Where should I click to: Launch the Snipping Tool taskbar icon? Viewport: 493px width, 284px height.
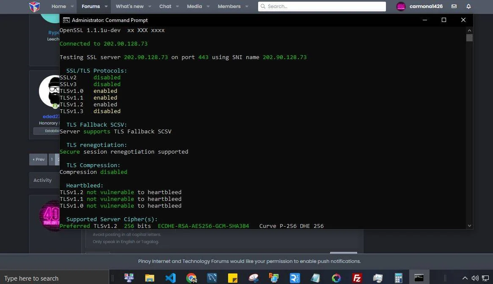pyautogui.click(x=253, y=278)
